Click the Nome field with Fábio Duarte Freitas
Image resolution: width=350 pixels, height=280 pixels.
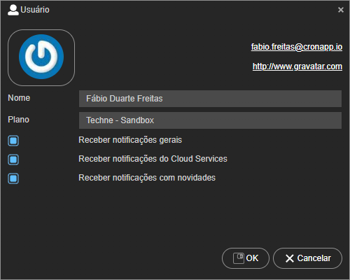(x=210, y=99)
